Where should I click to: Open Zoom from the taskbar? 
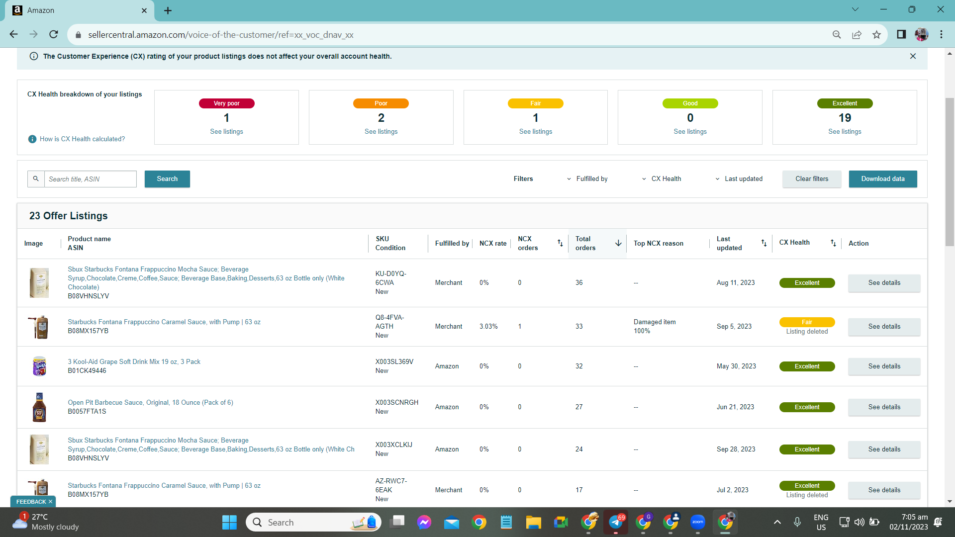tap(698, 522)
